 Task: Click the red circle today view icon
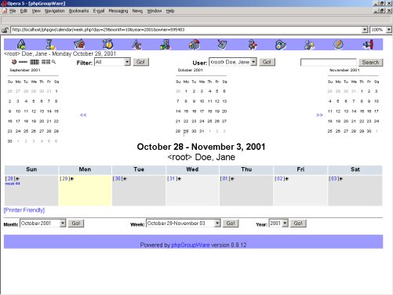coord(14,62)
